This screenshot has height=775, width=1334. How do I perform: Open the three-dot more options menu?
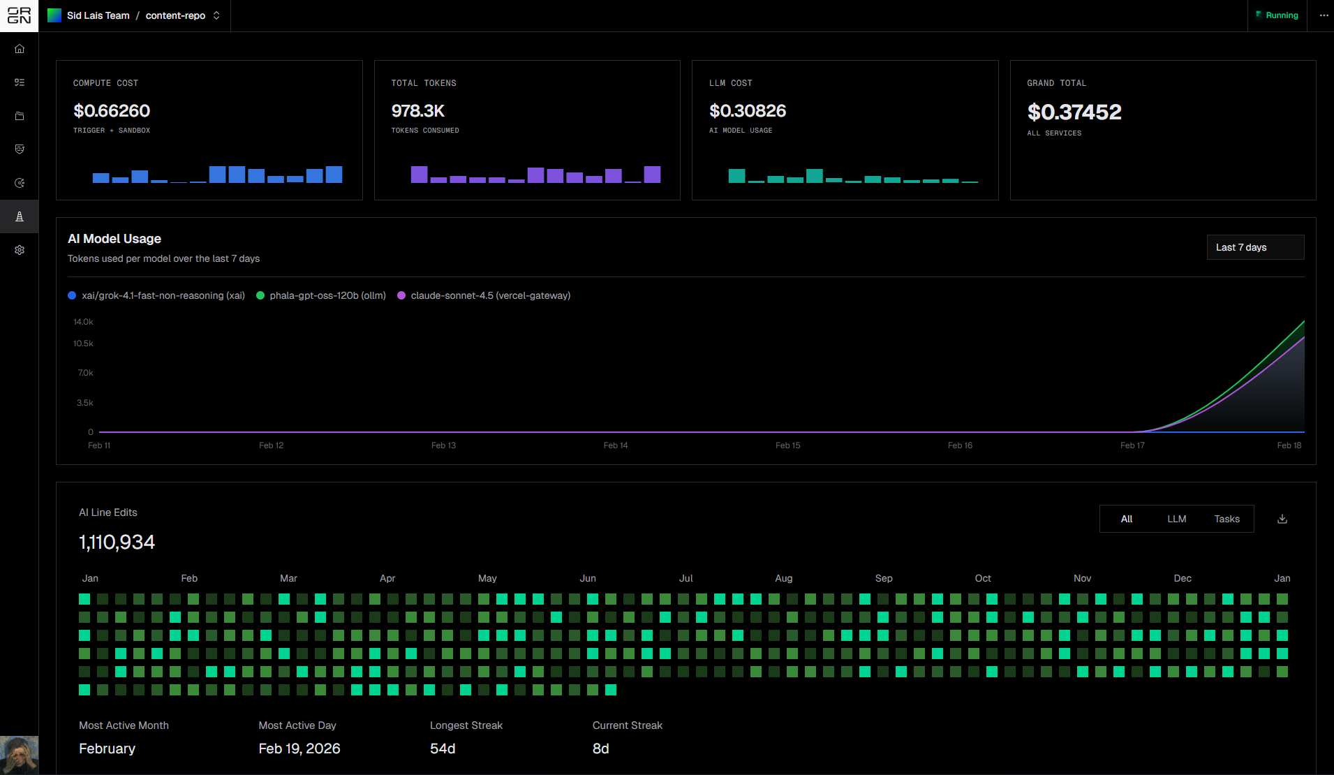point(1324,15)
